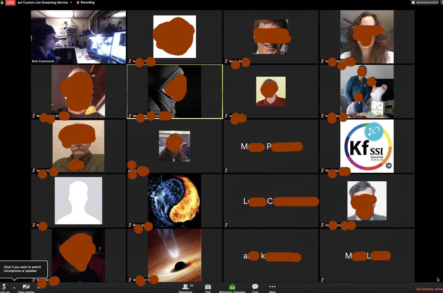Select the black hole image participant tile

point(174,255)
